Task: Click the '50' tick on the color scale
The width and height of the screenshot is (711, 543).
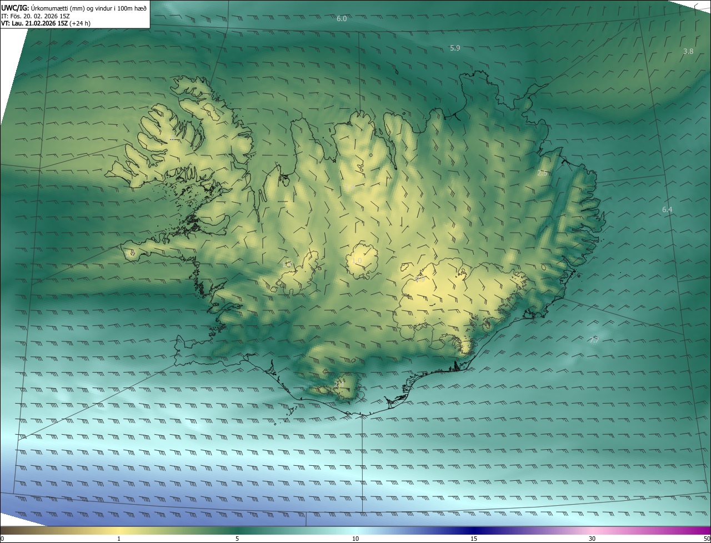Action: (707, 539)
